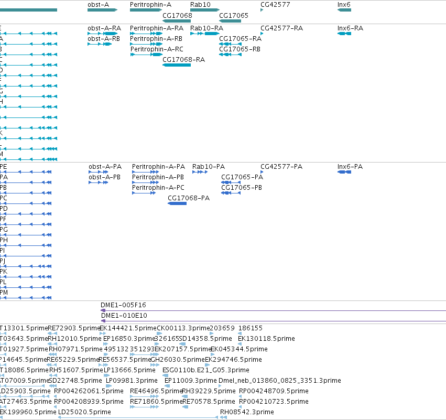The width and height of the screenshot is (446, 420).
Task: Click the Peritrophin-A-RB transcript
Action: click(x=146, y=44)
